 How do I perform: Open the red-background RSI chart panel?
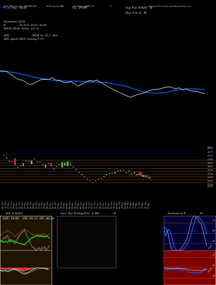pos(190,268)
